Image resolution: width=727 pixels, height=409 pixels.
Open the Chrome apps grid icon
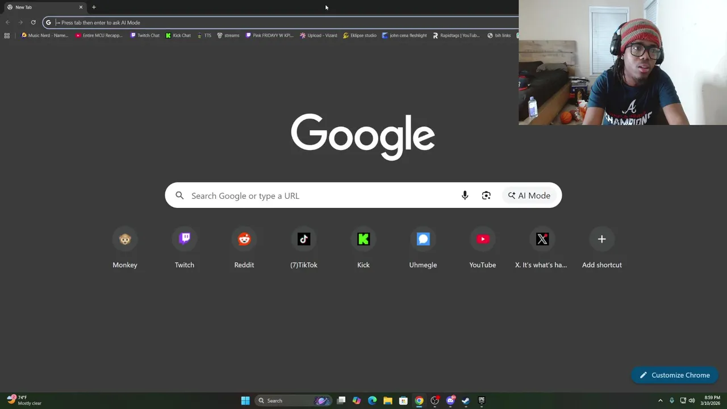(x=7, y=35)
